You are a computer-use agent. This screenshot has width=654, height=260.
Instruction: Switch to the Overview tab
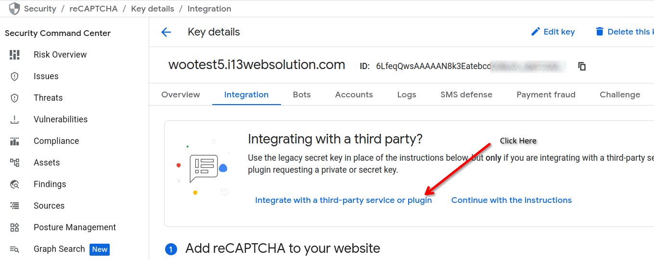coord(180,95)
